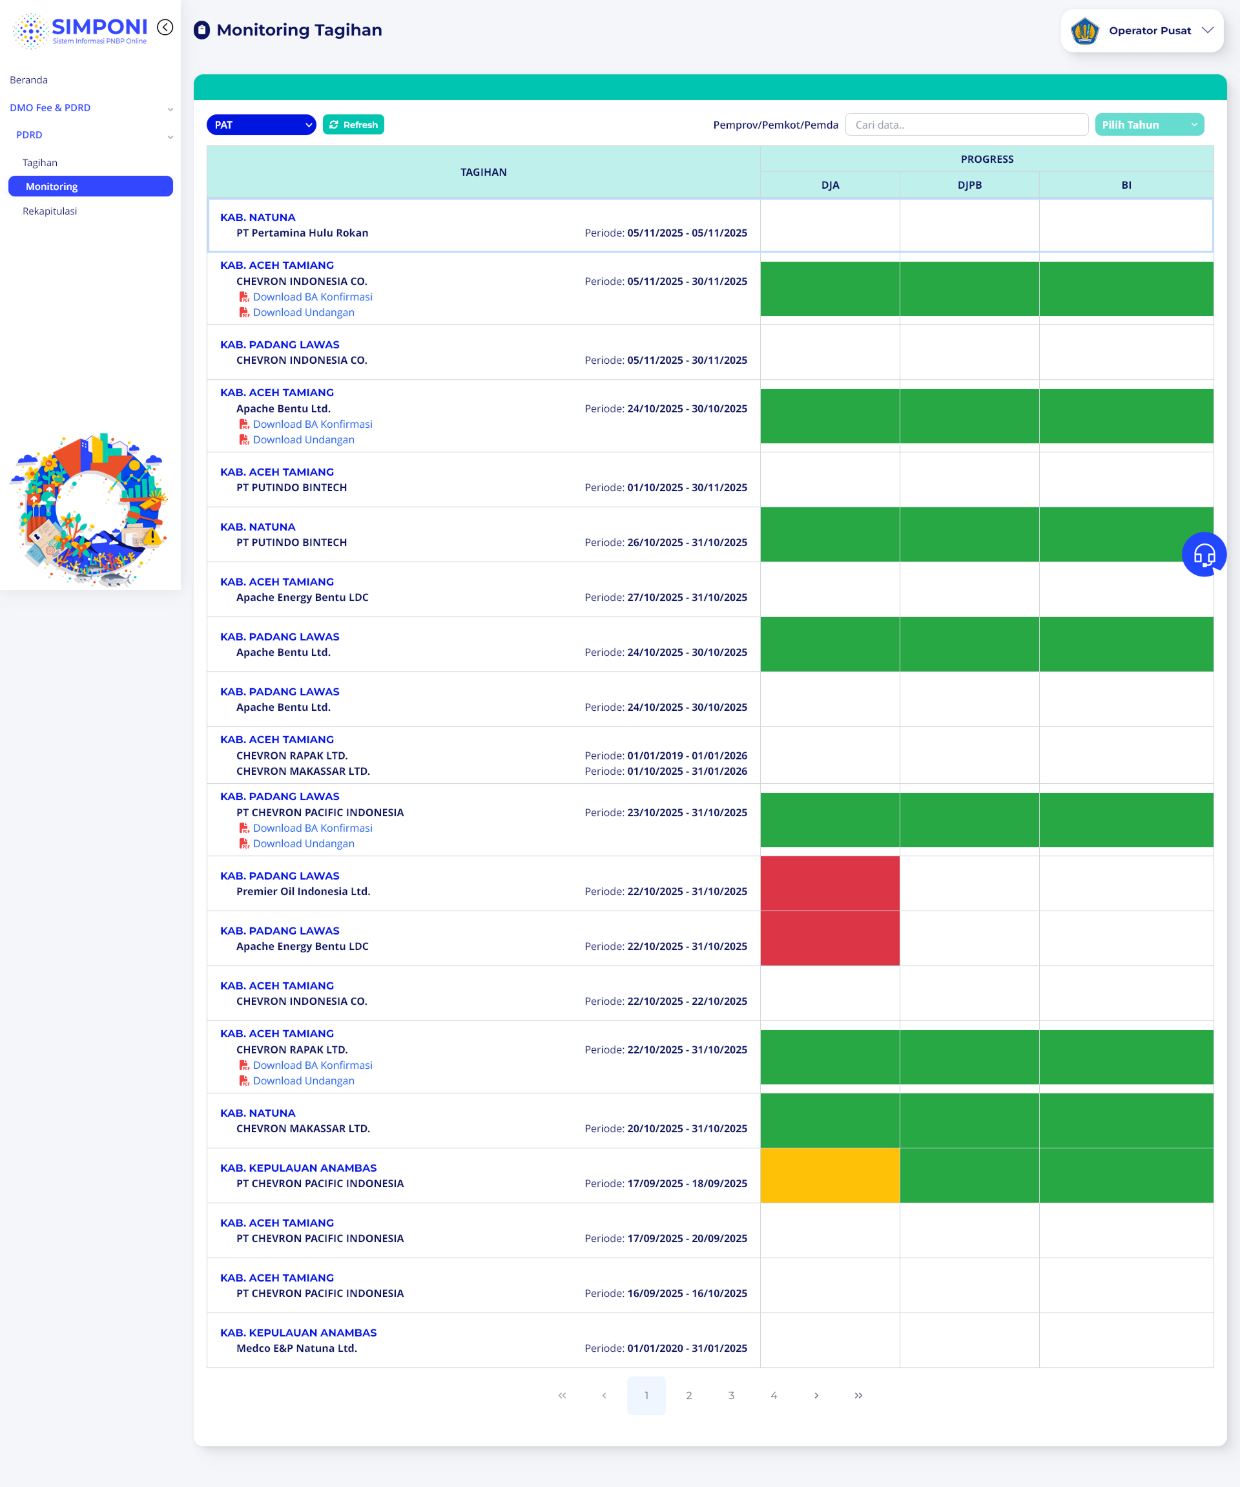Image resolution: width=1240 pixels, height=1487 pixels.
Task: Click the DJPB column header
Action: [969, 185]
